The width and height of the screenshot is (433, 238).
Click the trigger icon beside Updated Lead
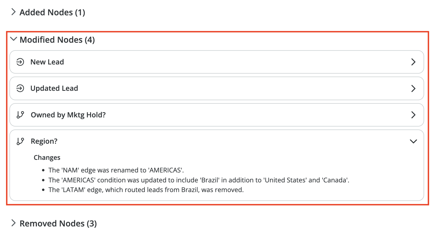(20, 88)
